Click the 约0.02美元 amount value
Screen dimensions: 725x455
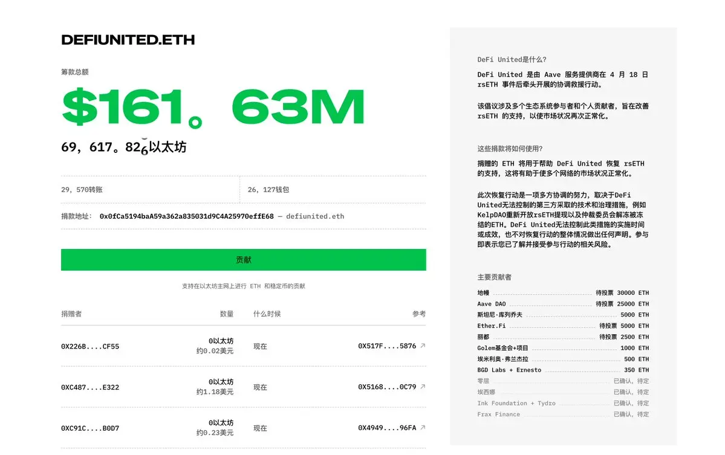[x=215, y=351]
